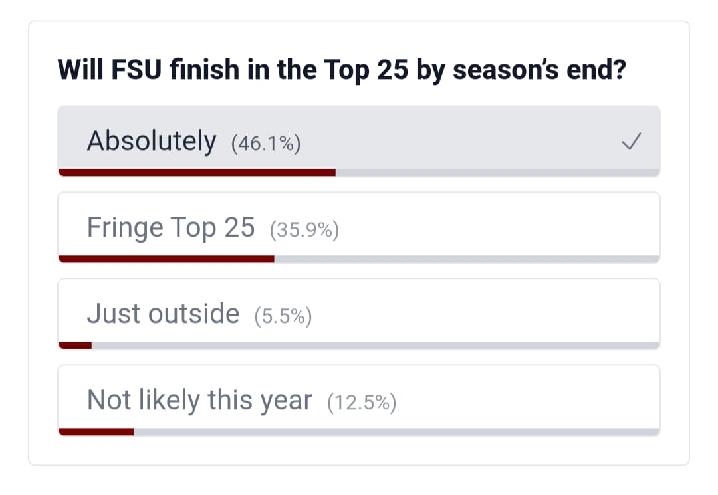The height and width of the screenshot is (495, 718).
Task: Click the red filled bar under Absolutely
Action: click(x=197, y=173)
